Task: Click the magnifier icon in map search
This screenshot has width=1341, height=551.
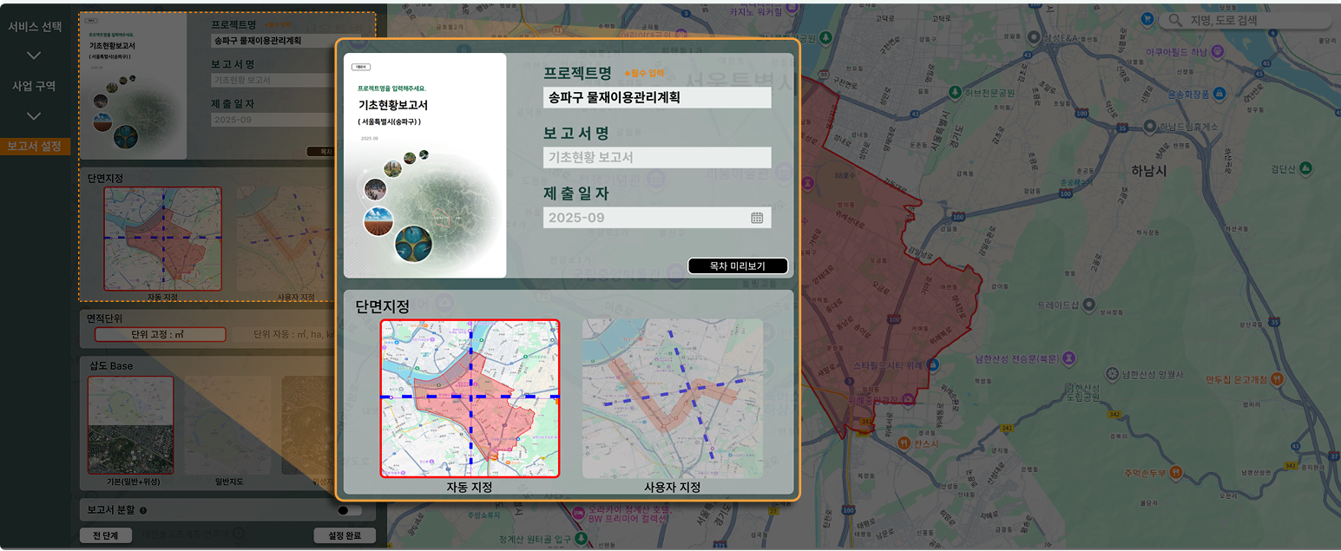Action: [x=1175, y=20]
